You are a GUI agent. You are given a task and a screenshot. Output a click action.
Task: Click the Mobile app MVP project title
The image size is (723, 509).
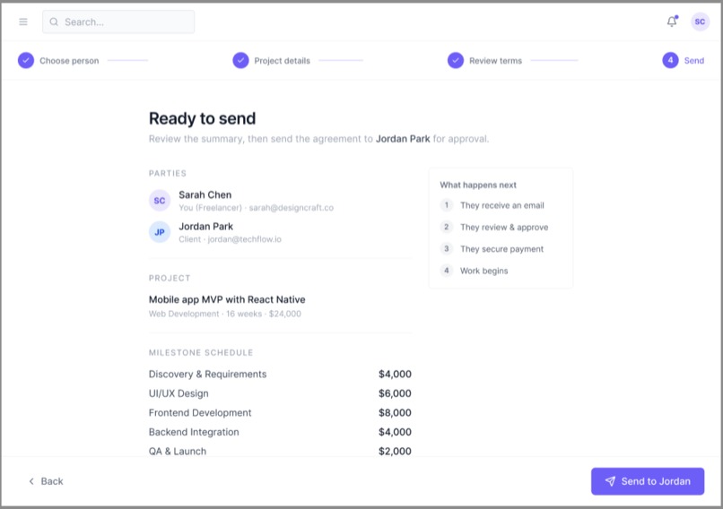(227, 299)
